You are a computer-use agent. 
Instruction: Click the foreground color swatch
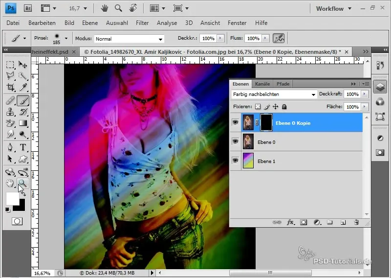coord(13,199)
